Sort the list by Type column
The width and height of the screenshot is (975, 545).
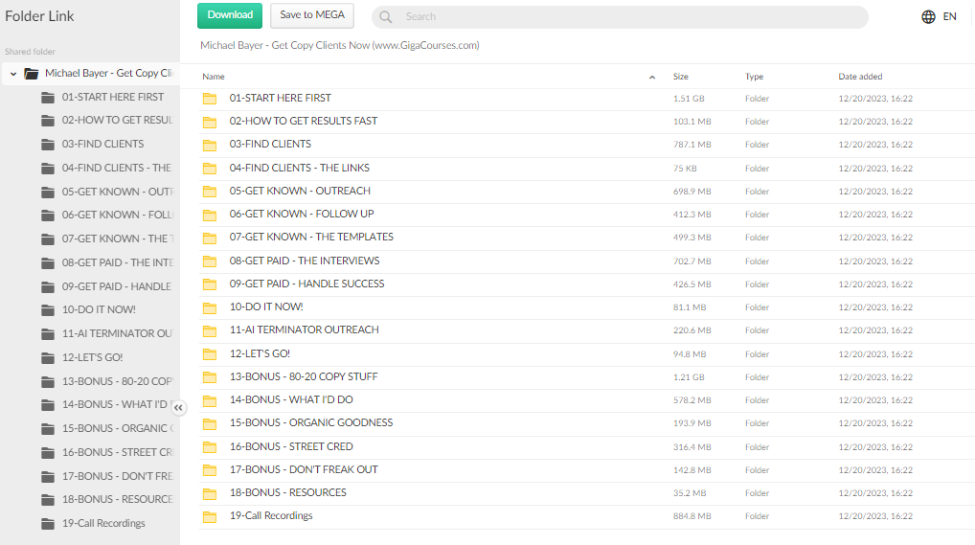755,77
